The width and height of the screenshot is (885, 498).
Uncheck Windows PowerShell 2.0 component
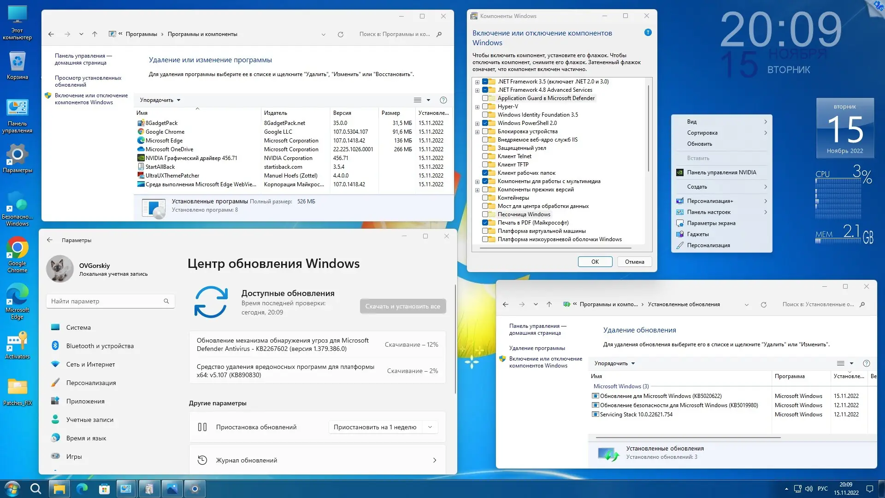tap(485, 123)
